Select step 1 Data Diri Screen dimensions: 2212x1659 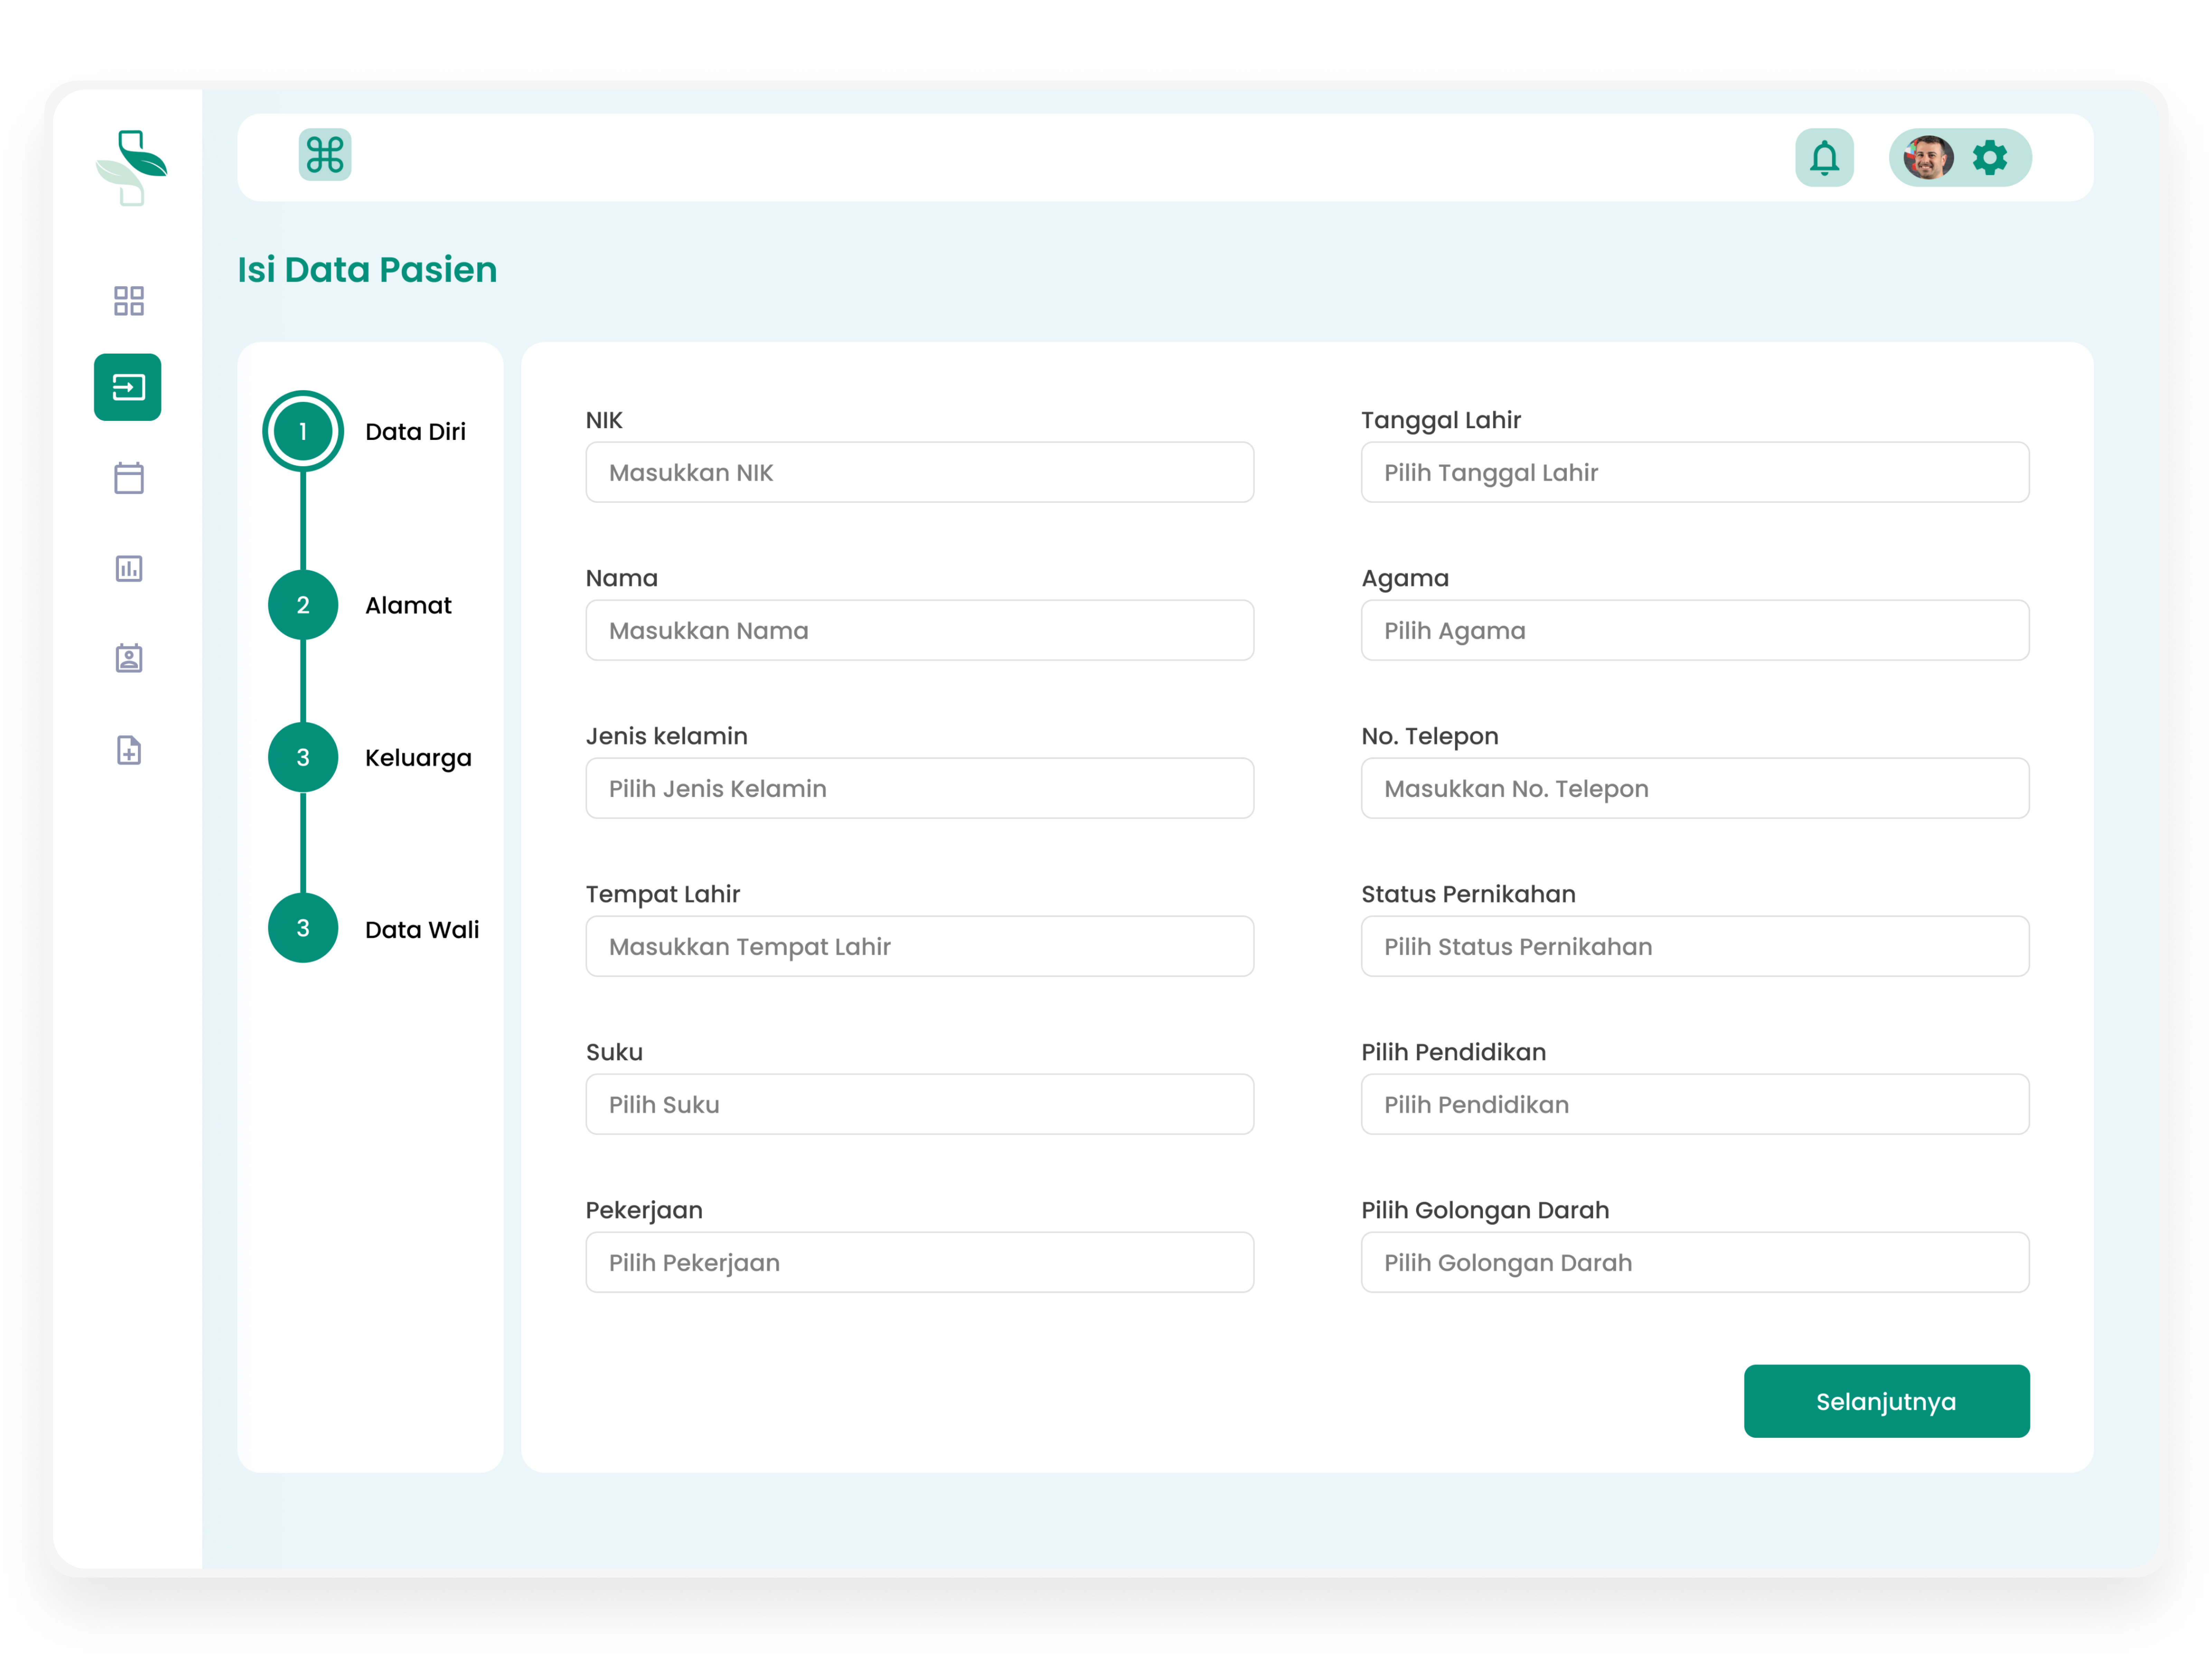303,431
